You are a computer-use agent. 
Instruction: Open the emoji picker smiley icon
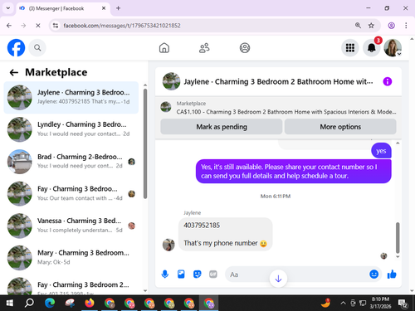click(373, 275)
